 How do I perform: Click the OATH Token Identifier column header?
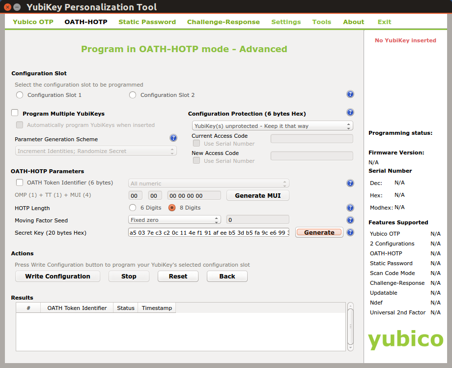pyautogui.click(x=77, y=308)
